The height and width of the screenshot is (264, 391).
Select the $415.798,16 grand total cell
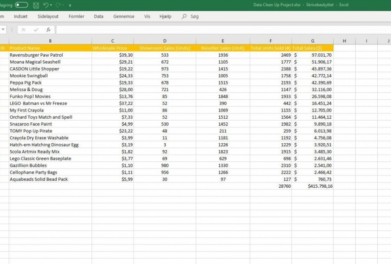312,186
